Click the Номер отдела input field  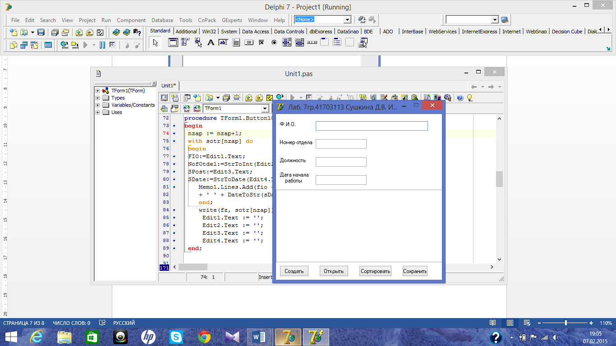341,144
